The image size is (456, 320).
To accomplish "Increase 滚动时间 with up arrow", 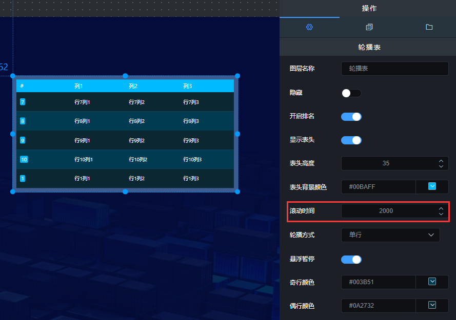I will pyautogui.click(x=441, y=208).
